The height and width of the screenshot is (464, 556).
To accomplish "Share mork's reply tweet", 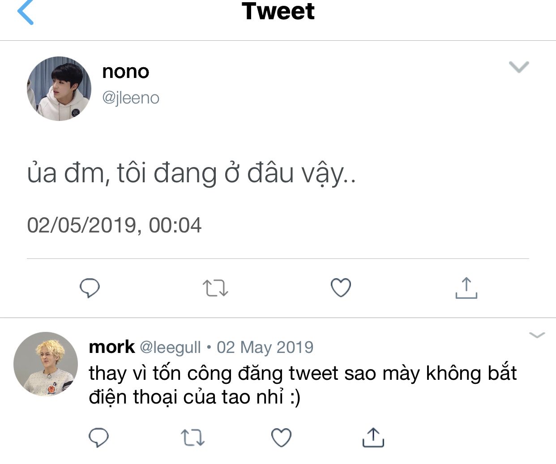I will [x=373, y=438].
